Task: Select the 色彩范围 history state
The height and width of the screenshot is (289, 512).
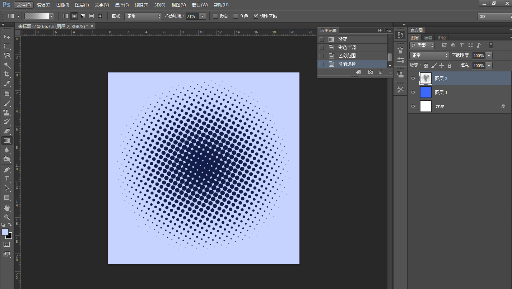Action: (x=352, y=56)
